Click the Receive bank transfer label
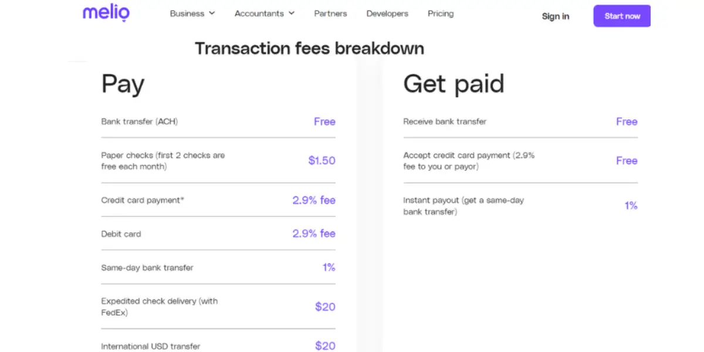The height and width of the screenshot is (352, 704). click(445, 121)
